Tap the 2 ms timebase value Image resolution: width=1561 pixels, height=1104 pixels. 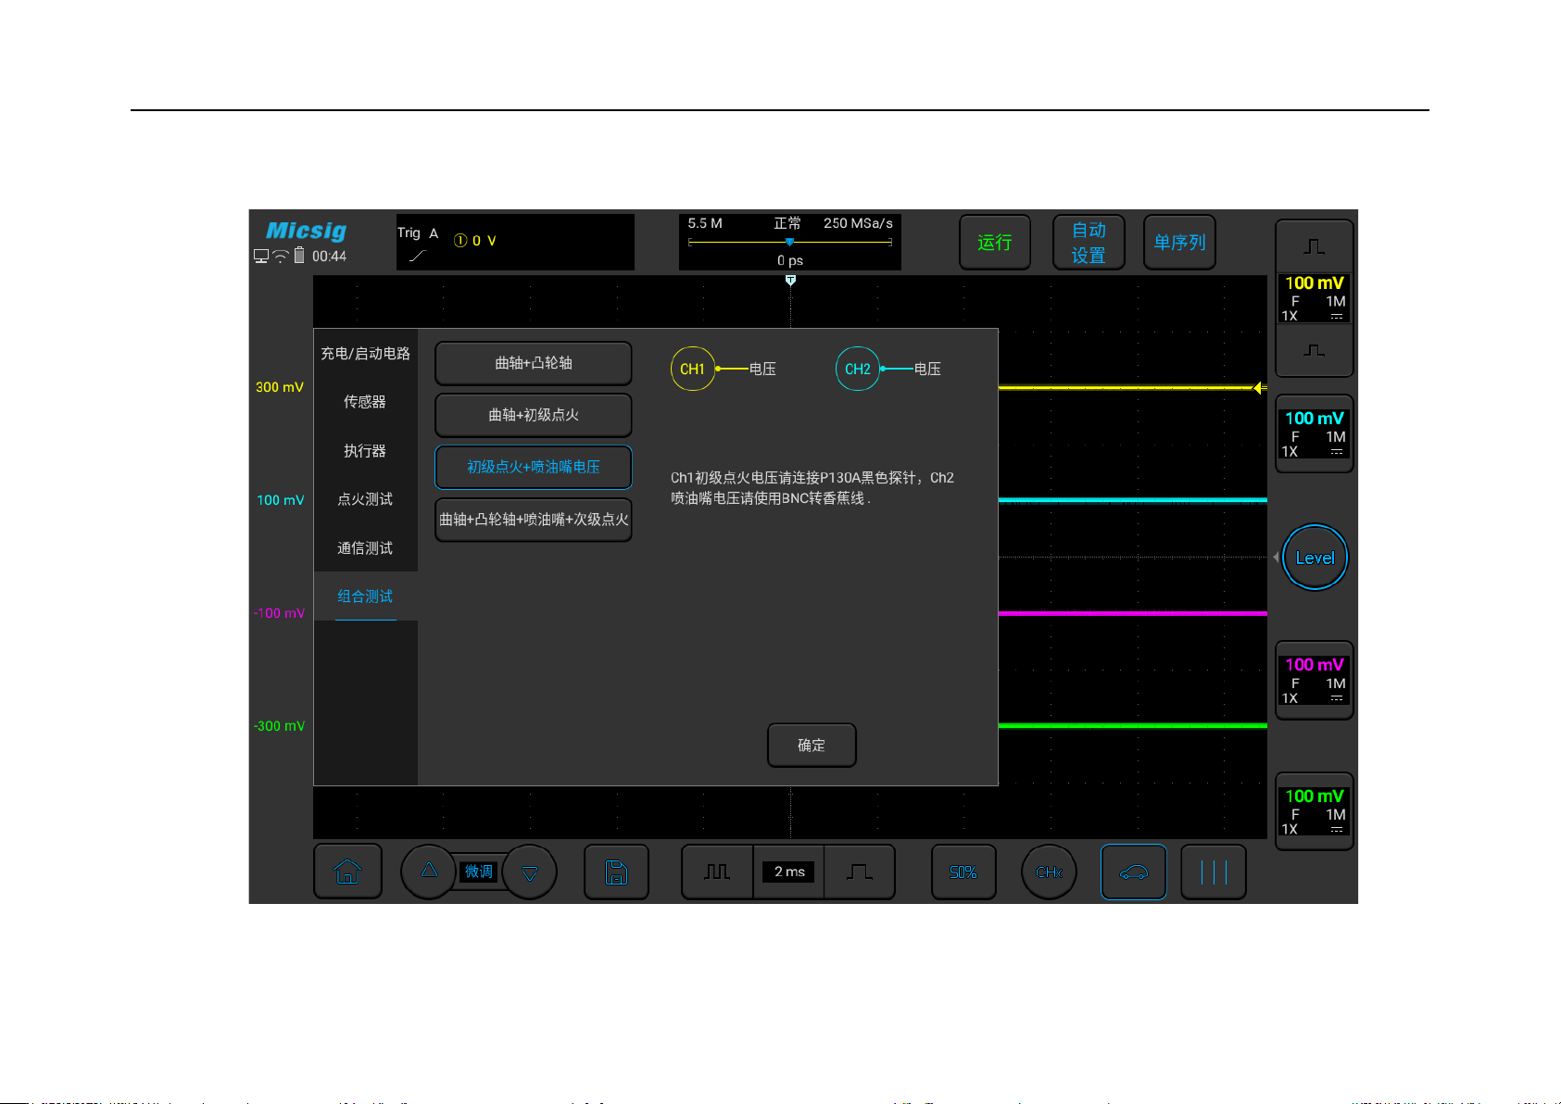pos(789,872)
